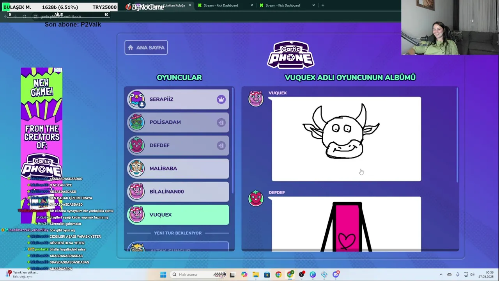Select player SERAPİİZ in the list

point(178,99)
